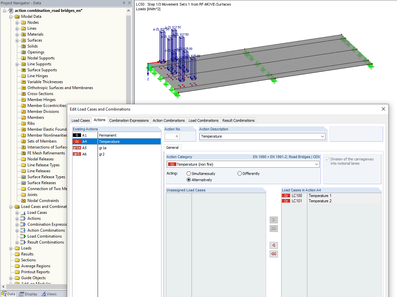Click the Surfaces tree icon
The width and height of the screenshot is (397, 297).
click(23, 40)
